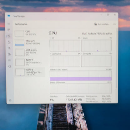130x130 pixels.
Task: Open the Users page icon
Action: (x=9, y=54)
